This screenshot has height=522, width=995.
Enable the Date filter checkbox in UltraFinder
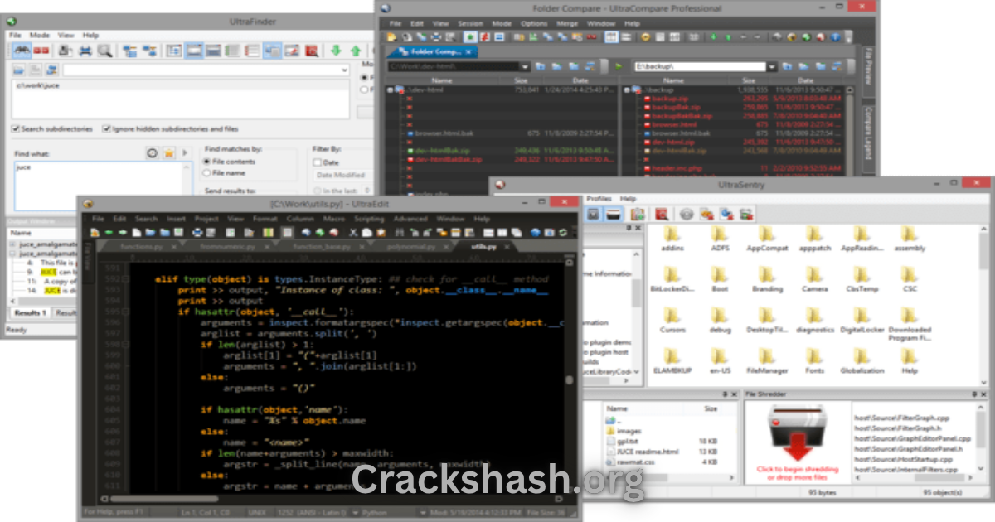317,162
